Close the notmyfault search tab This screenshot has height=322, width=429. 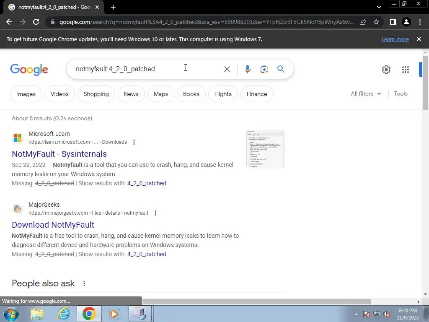pyautogui.click(x=97, y=7)
